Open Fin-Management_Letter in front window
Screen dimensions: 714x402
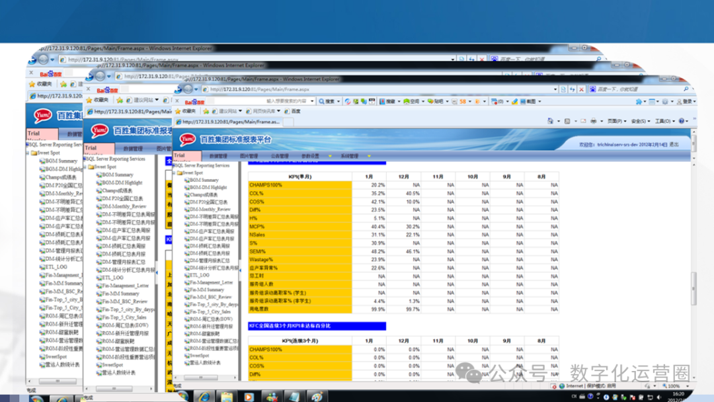[x=211, y=282]
